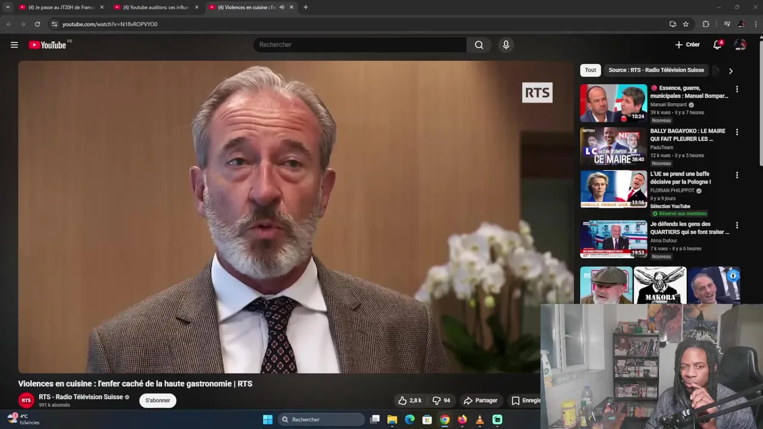Mute the 'Violences en cuisine' tab audio
Viewport: 763px width, 429px height.
282,7
